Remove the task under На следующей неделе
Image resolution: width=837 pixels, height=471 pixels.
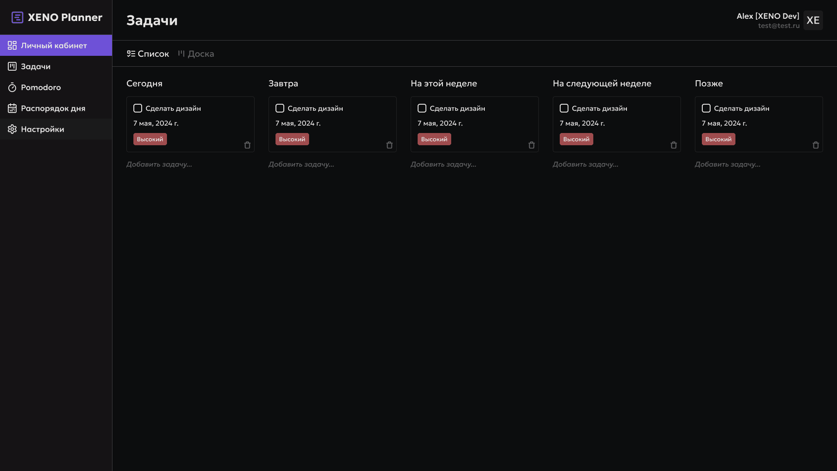pyautogui.click(x=674, y=145)
